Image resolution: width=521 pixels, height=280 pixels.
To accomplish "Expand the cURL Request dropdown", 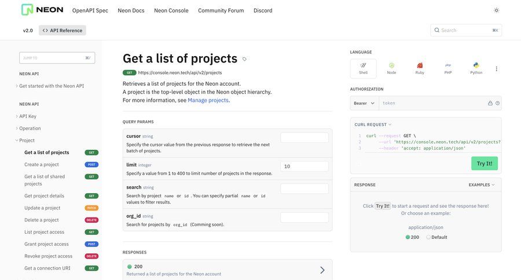I will [373, 124].
